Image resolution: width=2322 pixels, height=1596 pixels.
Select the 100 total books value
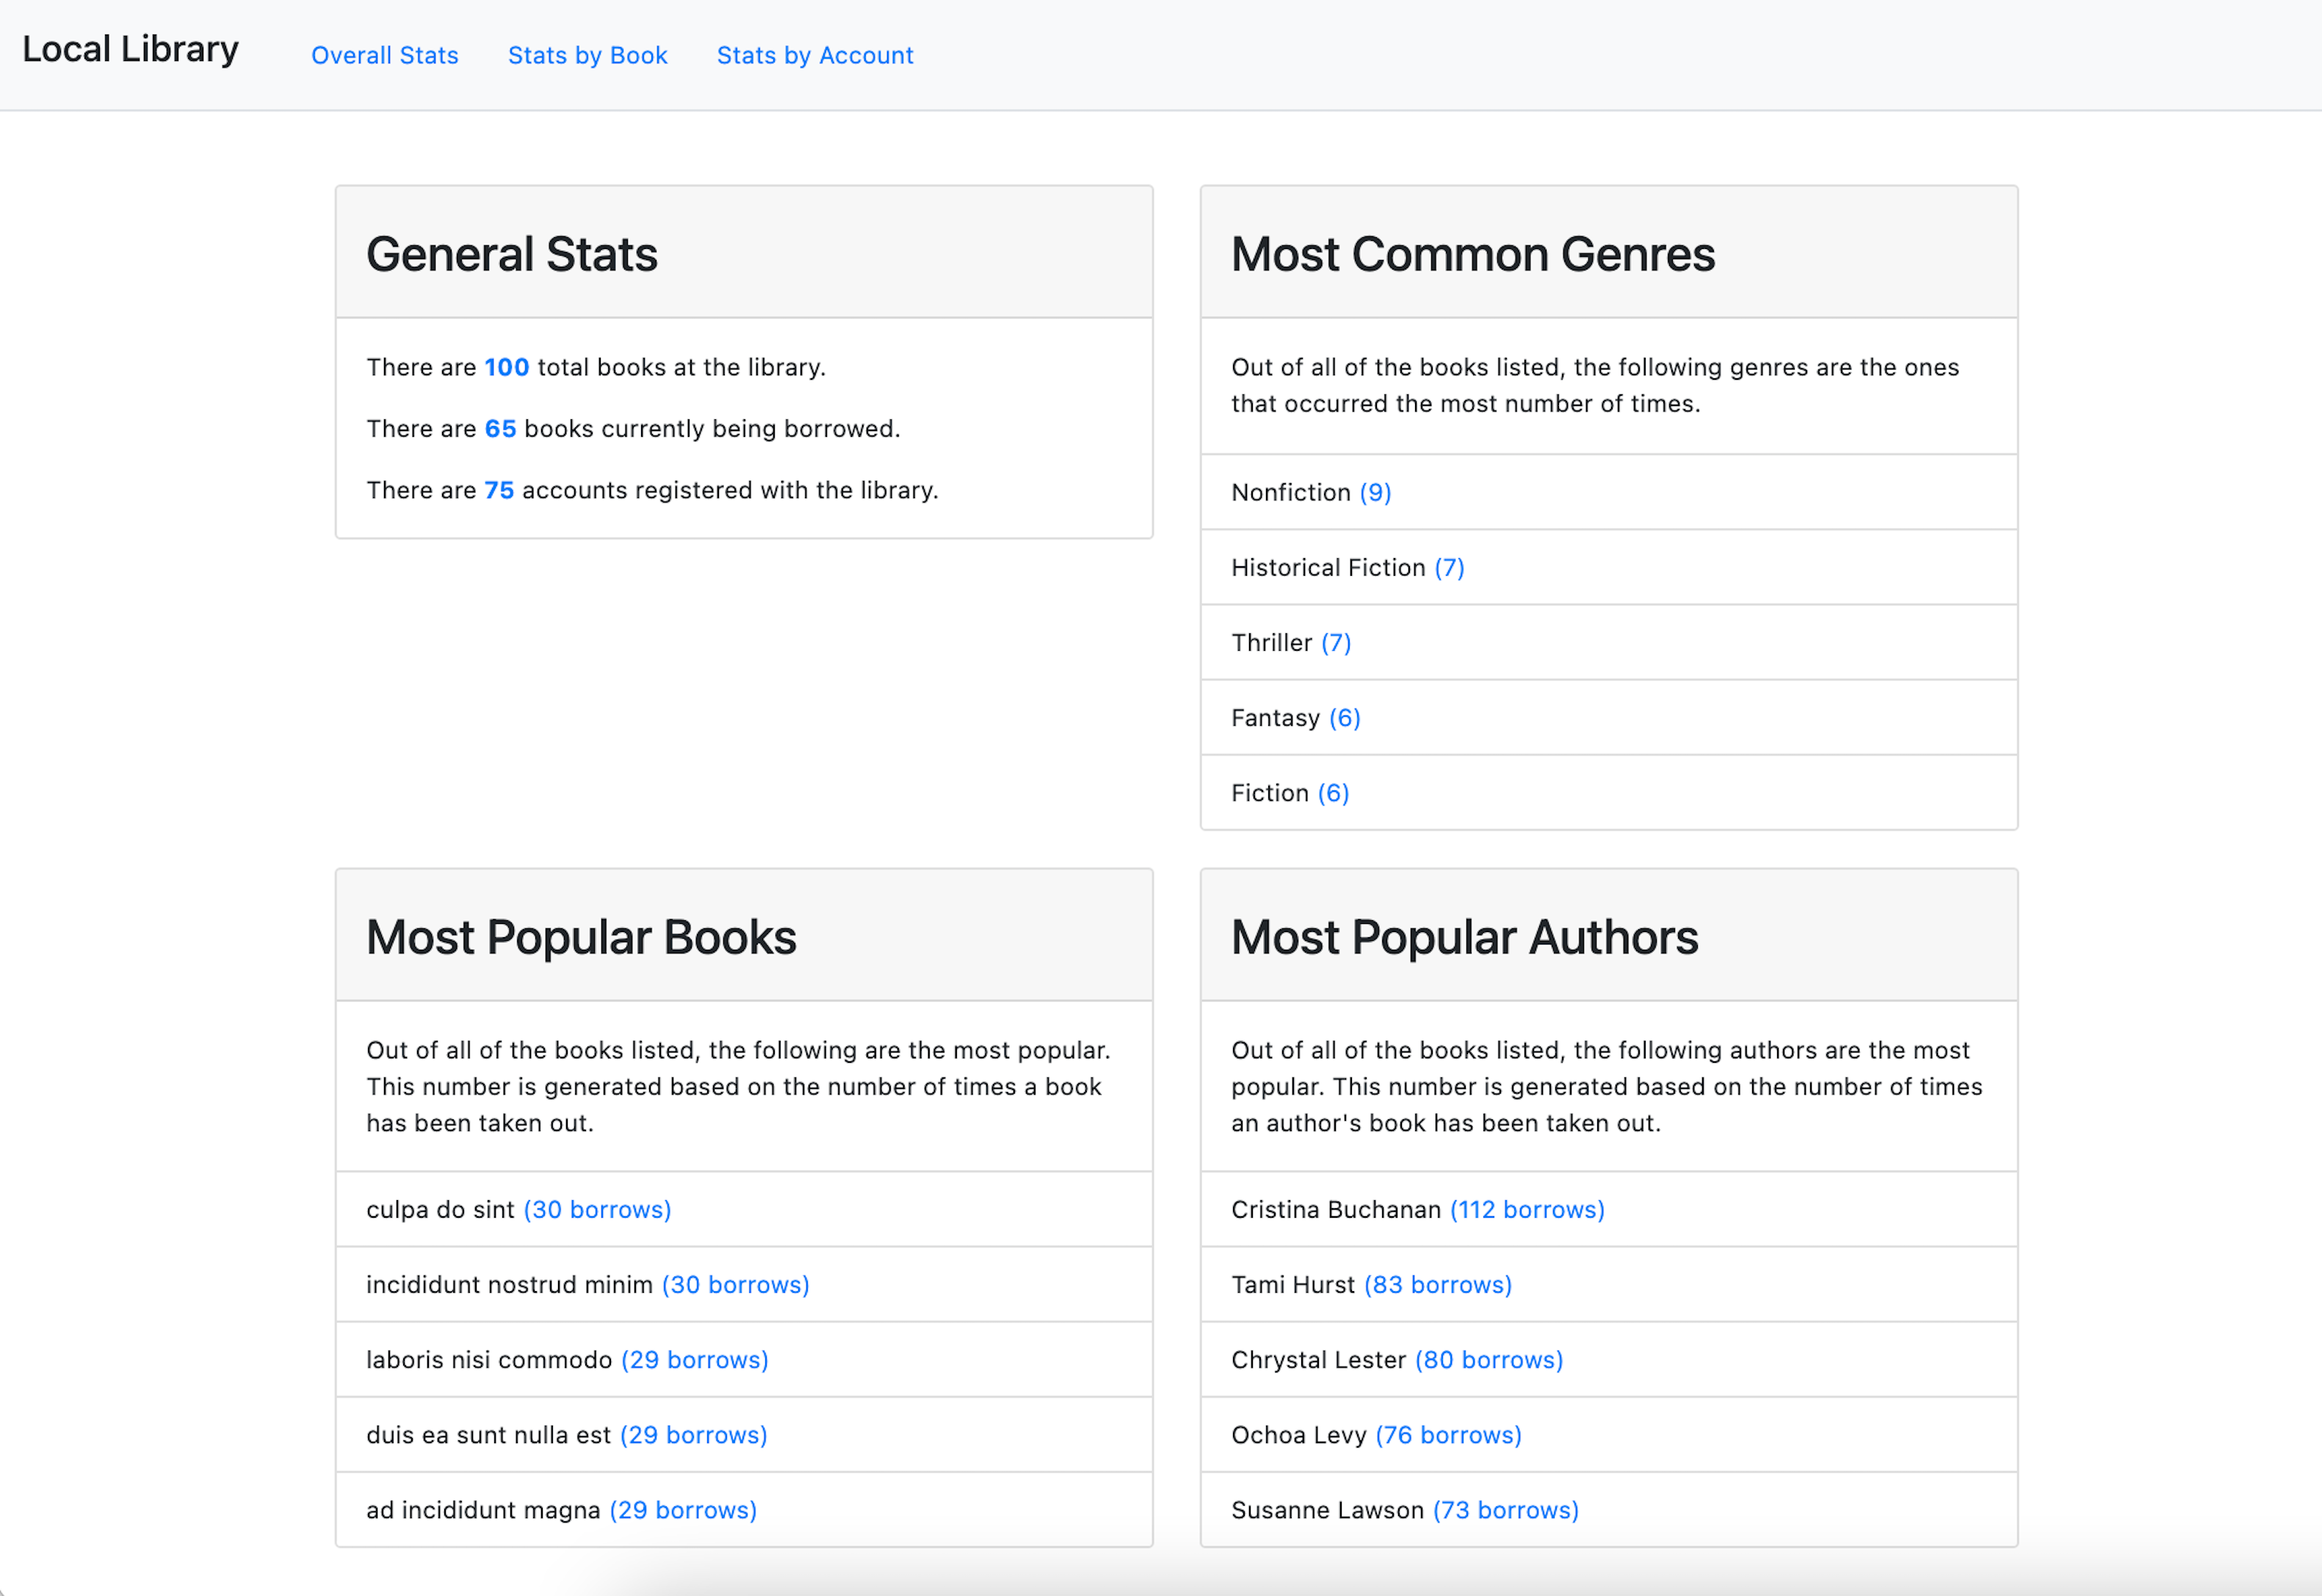pyautogui.click(x=506, y=367)
